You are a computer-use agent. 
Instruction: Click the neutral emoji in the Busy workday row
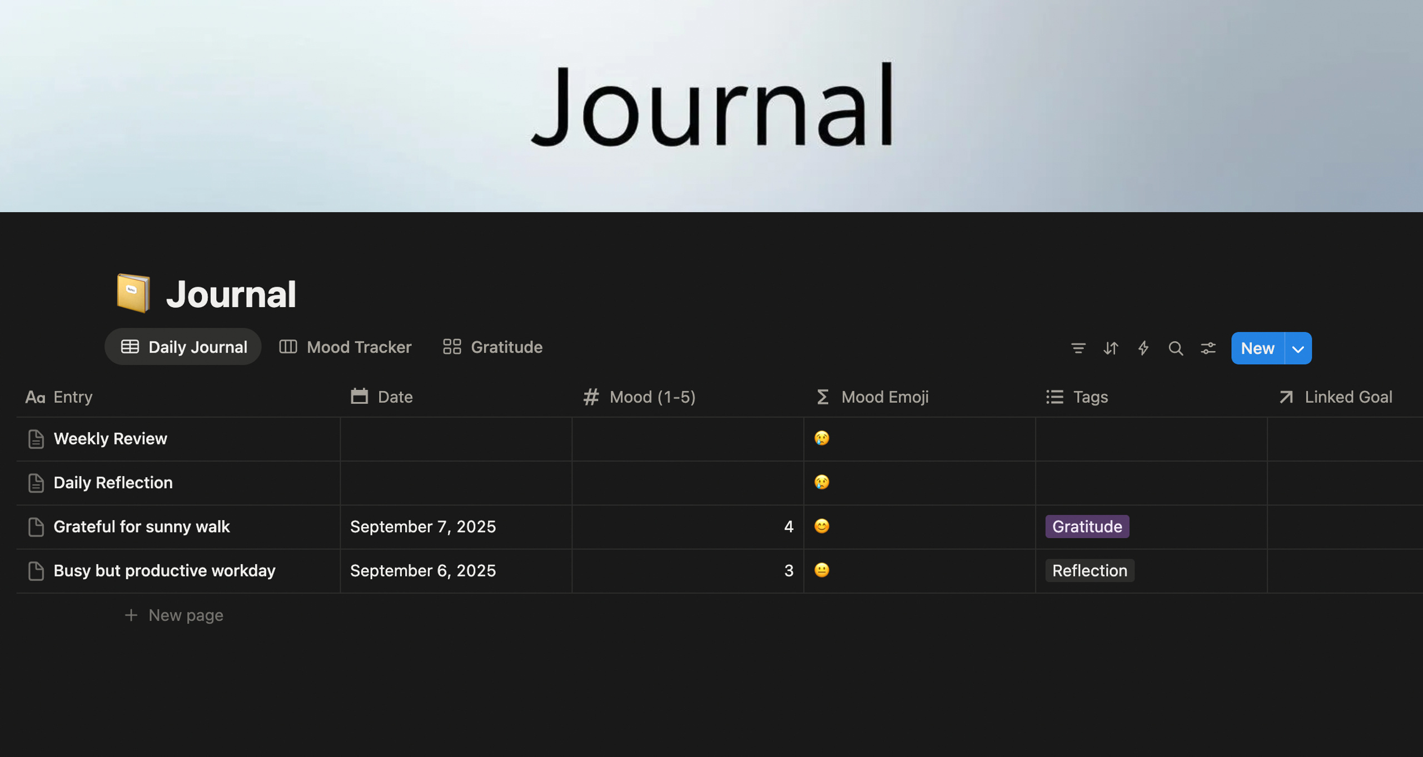822,570
